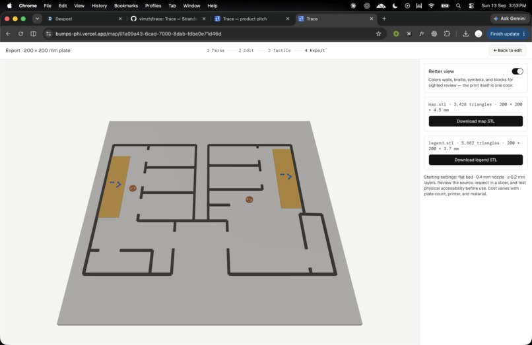Switch to the Devpost tab
532x345 pixels.
click(x=85, y=19)
